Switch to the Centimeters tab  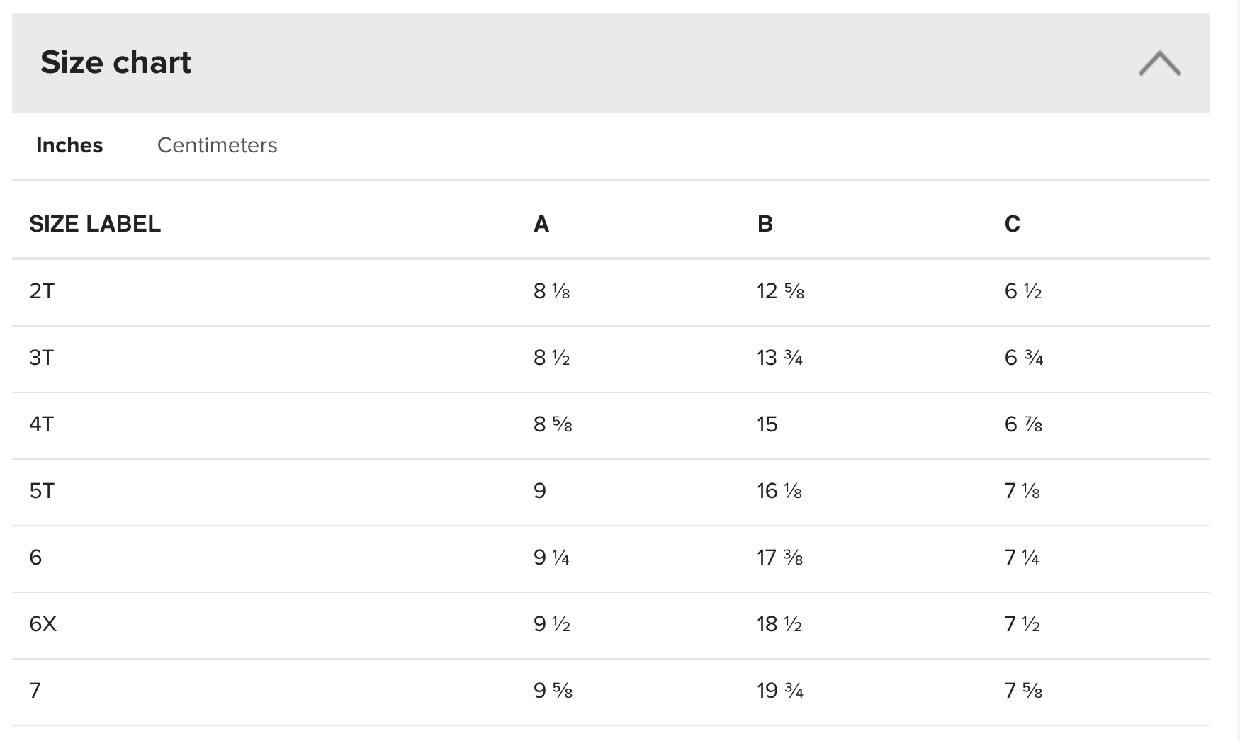217,145
